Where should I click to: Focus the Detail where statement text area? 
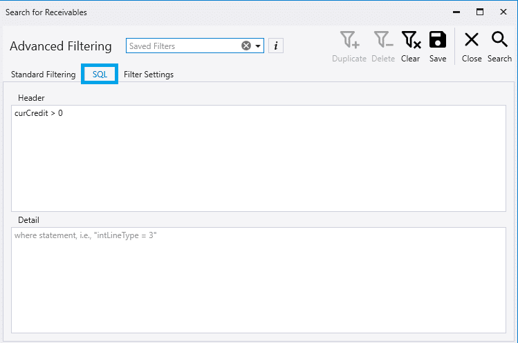(259, 280)
